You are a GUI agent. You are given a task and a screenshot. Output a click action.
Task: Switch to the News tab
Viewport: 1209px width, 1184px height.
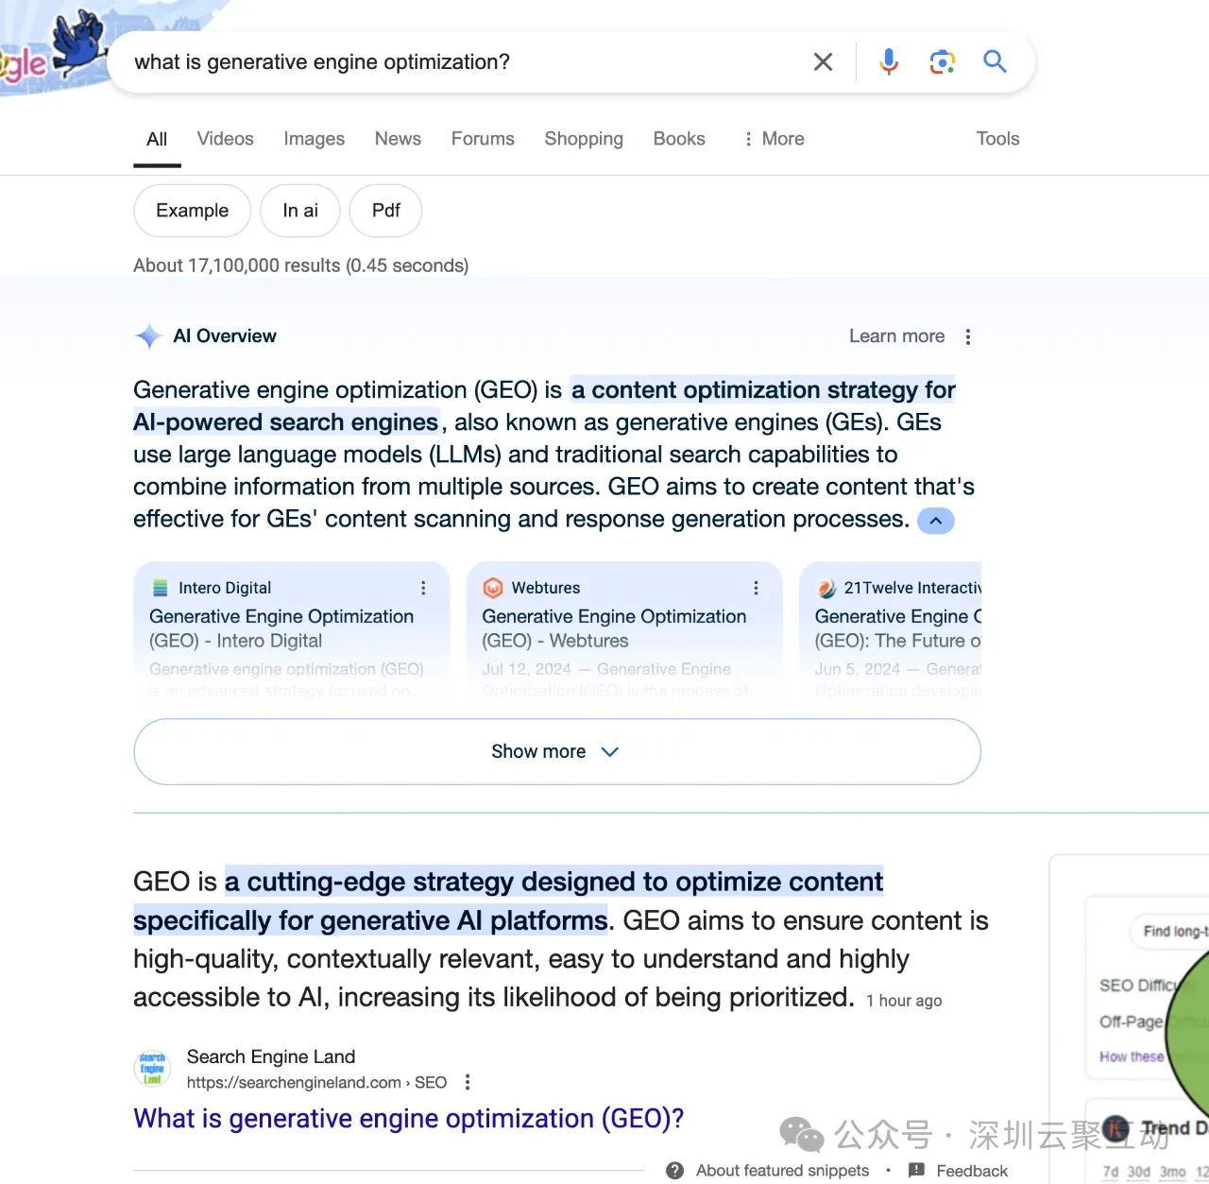point(398,139)
